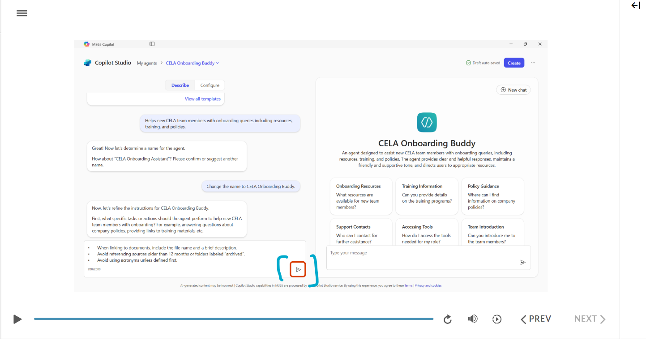Image resolution: width=646 pixels, height=340 pixels.
Task: Click the CELA Onboarding Buddy agent icon
Action: 427,123
